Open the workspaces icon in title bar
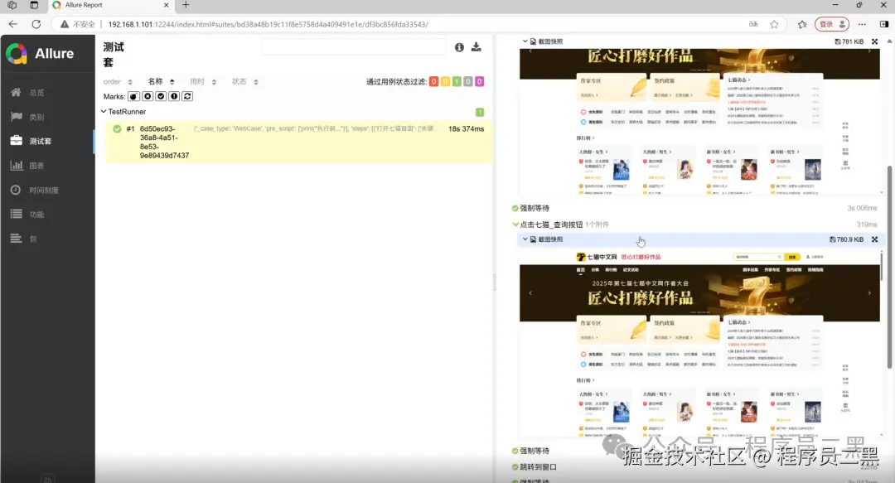Image resolution: width=895 pixels, height=483 pixels. pos(12,5)
